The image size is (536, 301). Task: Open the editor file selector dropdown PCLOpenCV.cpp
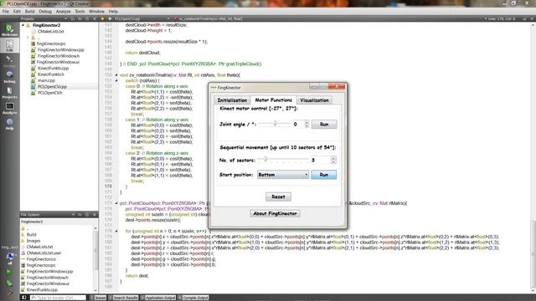pyautogui.click(x=142, y=18)
